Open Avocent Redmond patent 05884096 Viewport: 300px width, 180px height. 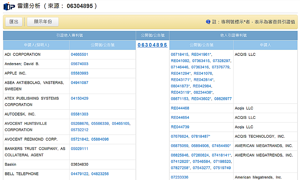point(100,139)
